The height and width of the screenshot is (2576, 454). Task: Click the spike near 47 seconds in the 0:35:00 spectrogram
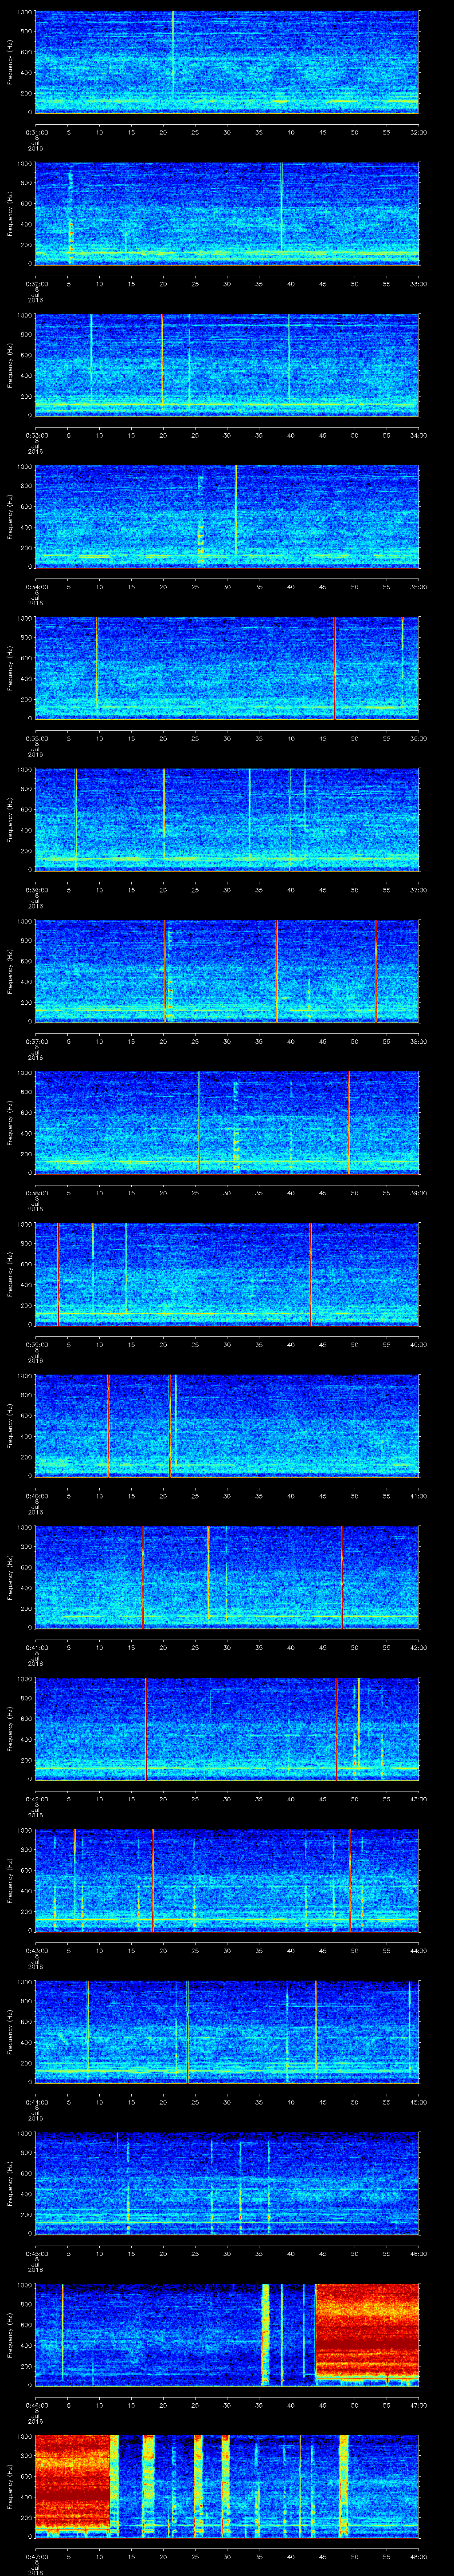point(334,667)
